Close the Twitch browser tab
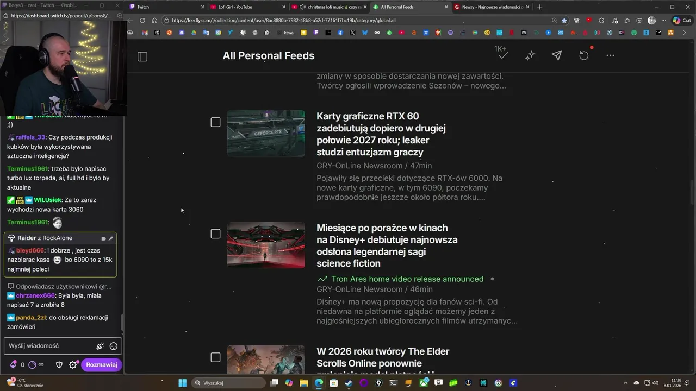 click(203, 7)
